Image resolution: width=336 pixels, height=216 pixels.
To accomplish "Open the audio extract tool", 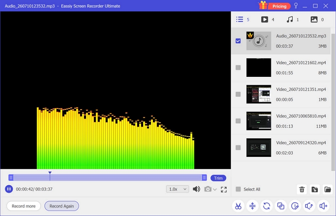I will [309, 206].
